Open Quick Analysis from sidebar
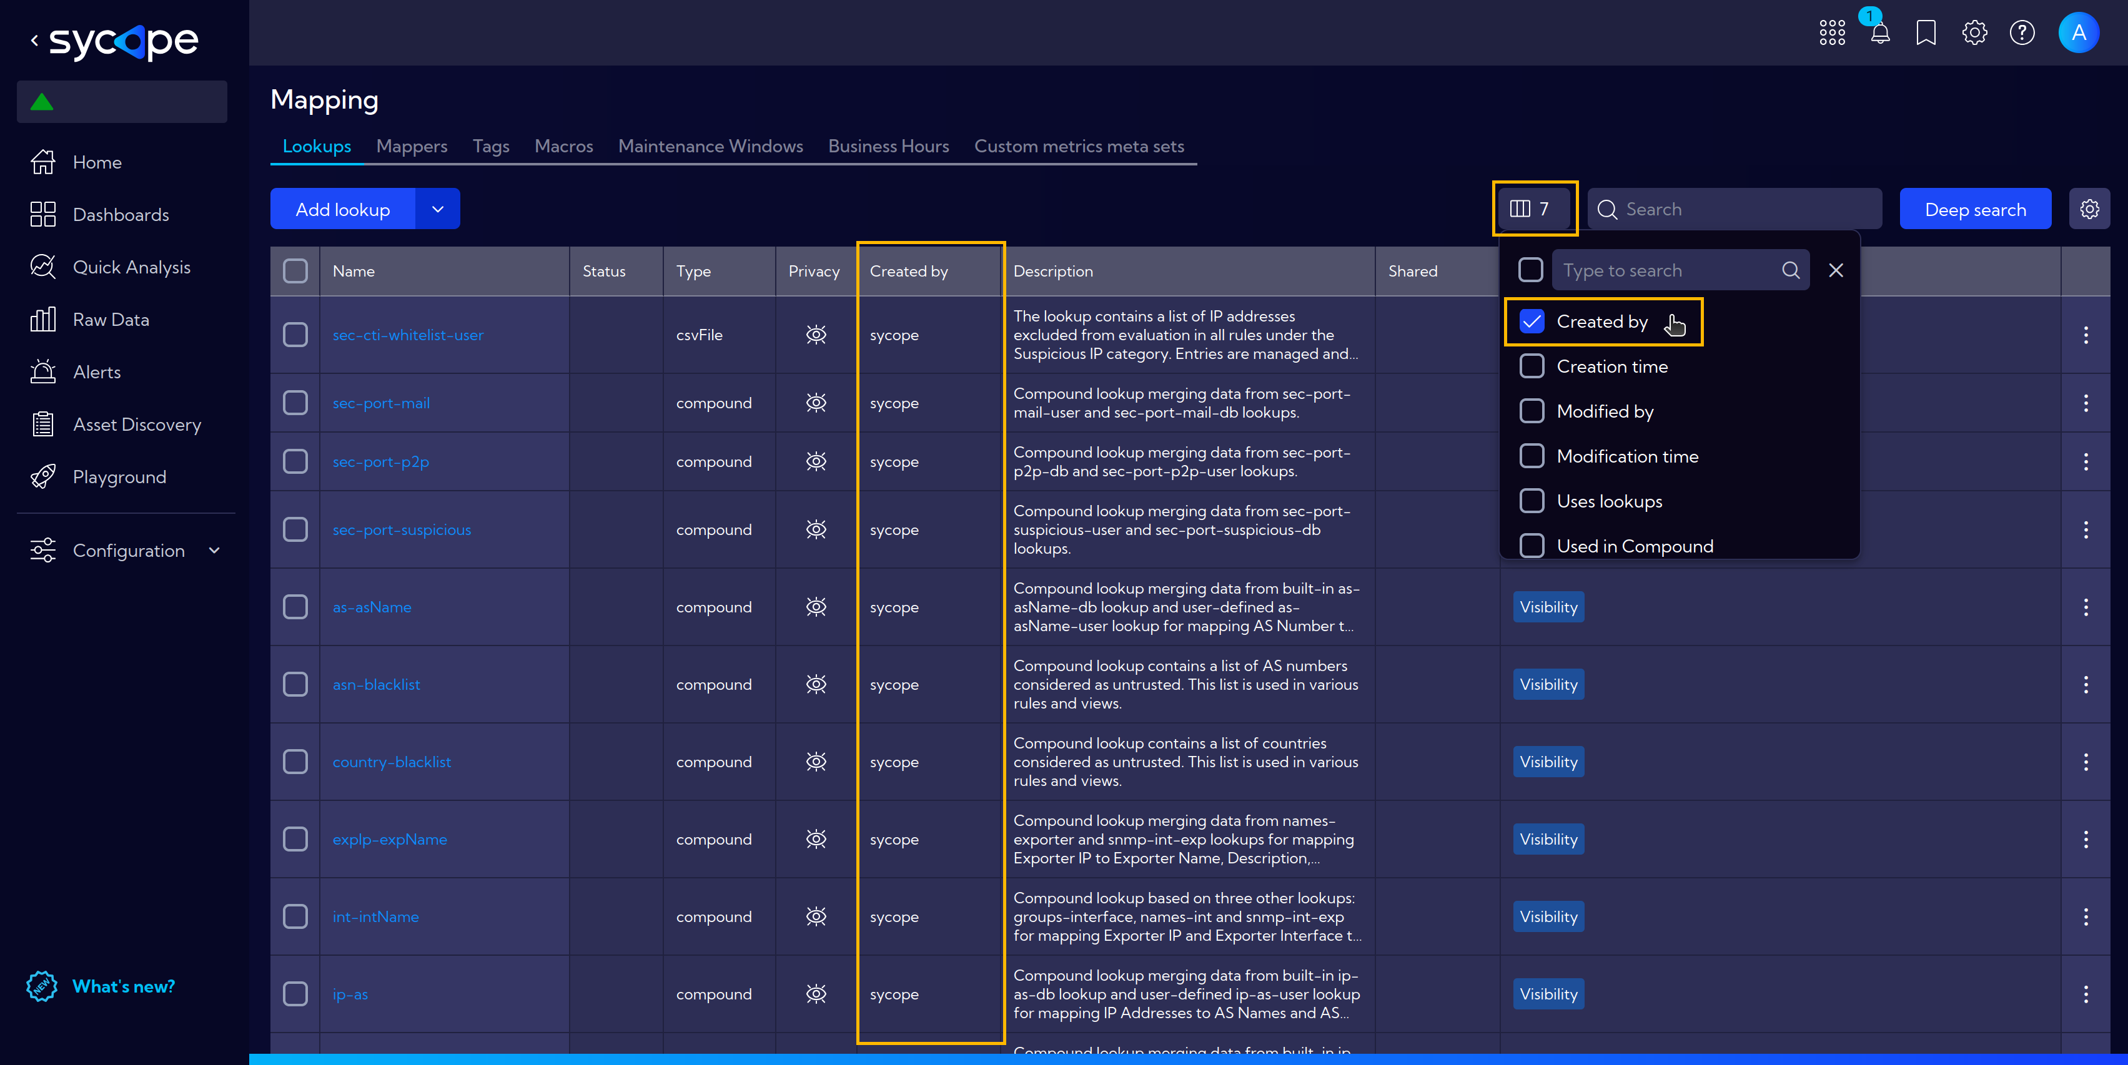 [131, 267]
